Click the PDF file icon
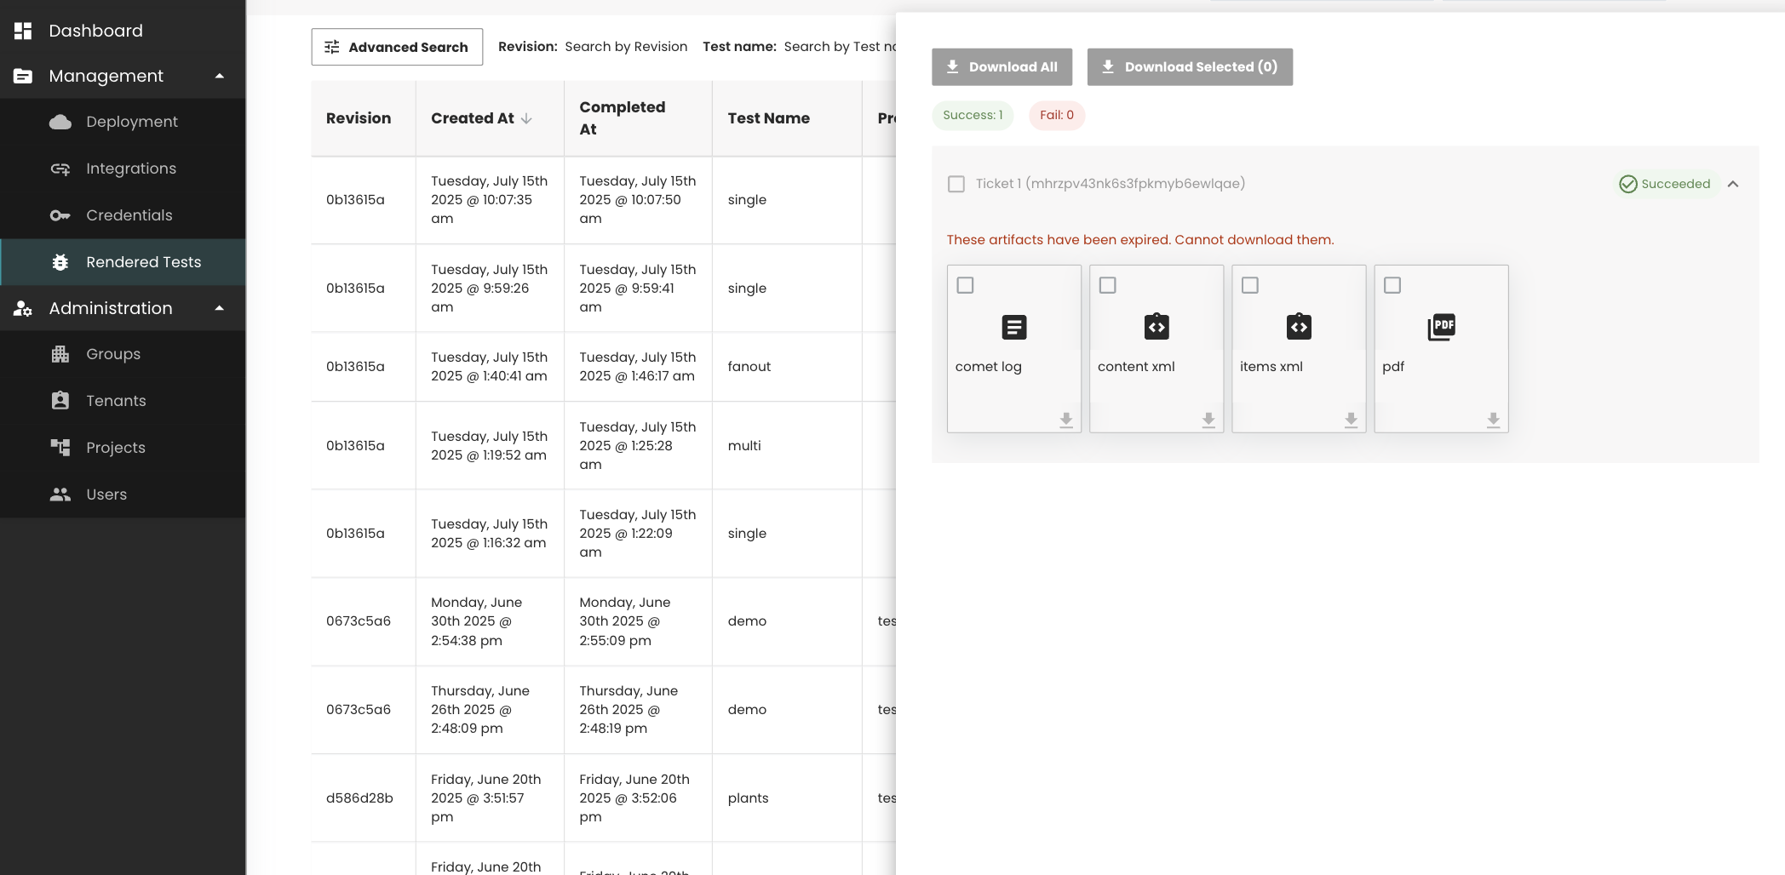The height and width of the screenshot is (875, 1785). (1441, 327)
